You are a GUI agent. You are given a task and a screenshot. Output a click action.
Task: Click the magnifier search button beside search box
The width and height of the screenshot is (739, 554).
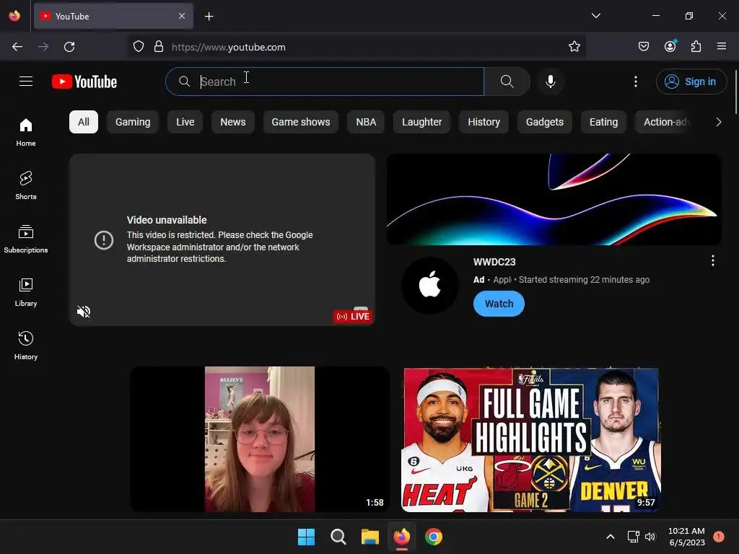click(507, 82)
